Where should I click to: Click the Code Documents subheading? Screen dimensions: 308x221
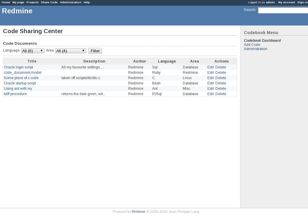coord(20,43)
